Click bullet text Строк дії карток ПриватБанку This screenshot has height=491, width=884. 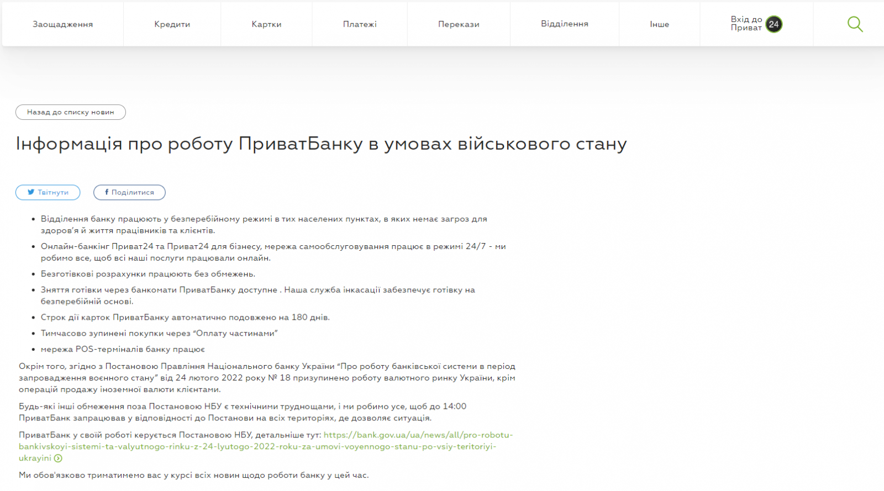(185, 317)
